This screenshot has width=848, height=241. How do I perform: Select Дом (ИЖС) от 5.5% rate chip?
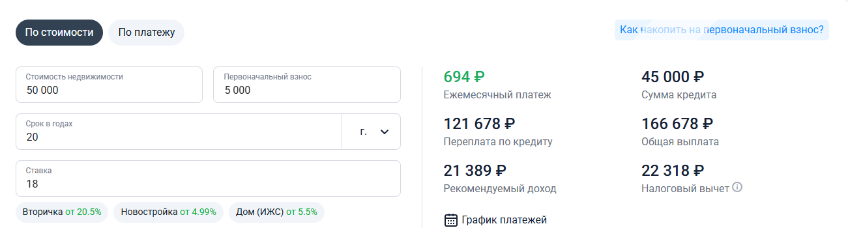coord(276,212)
